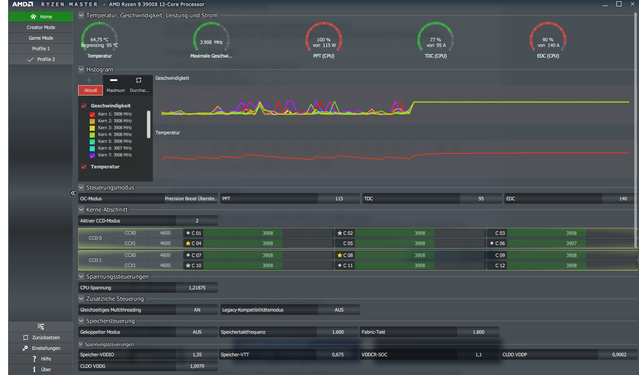Click the reset icon beside Zurücksetzen
The width and height of the screenshot is (639, 375).
26,337
